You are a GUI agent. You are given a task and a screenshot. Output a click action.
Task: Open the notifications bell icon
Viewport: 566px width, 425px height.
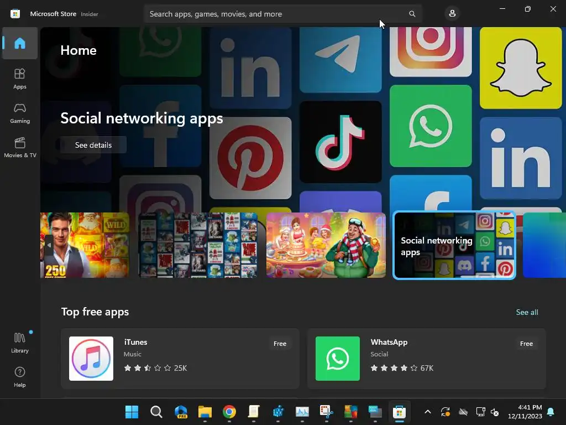coord(551,412)
